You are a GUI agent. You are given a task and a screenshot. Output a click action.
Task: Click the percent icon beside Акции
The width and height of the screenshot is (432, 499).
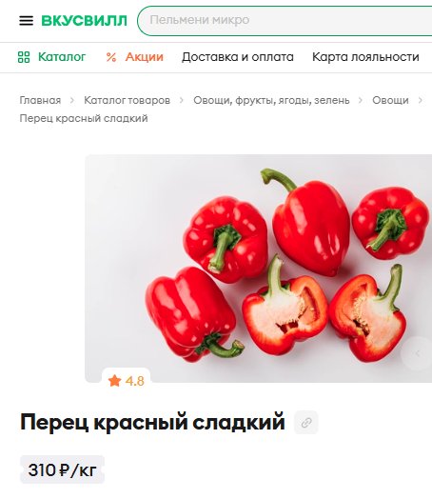pyautogui.click(x=111, y=57)
